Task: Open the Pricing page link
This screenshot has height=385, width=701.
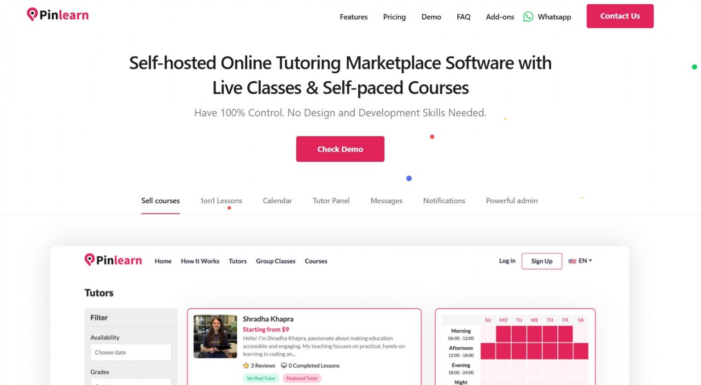Action: point(394,17)
